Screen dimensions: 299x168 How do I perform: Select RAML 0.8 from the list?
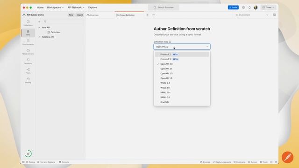[x=182, y=97]
